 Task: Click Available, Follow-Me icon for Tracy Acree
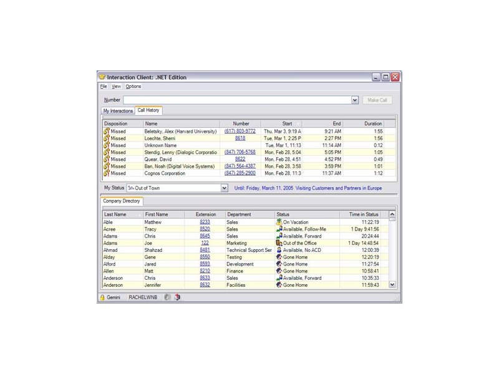(279, 229)
